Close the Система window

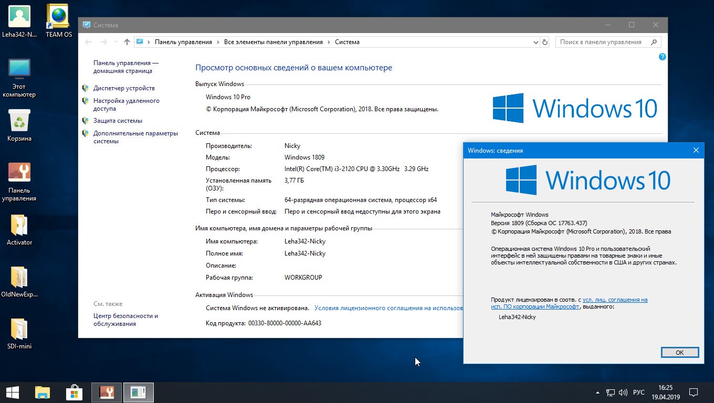pos(656,25)
